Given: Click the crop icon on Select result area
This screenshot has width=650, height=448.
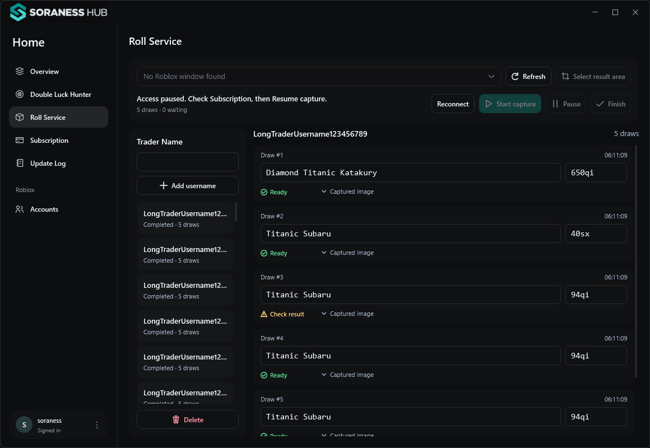Looking at the screenshot, I should [565, 76].
